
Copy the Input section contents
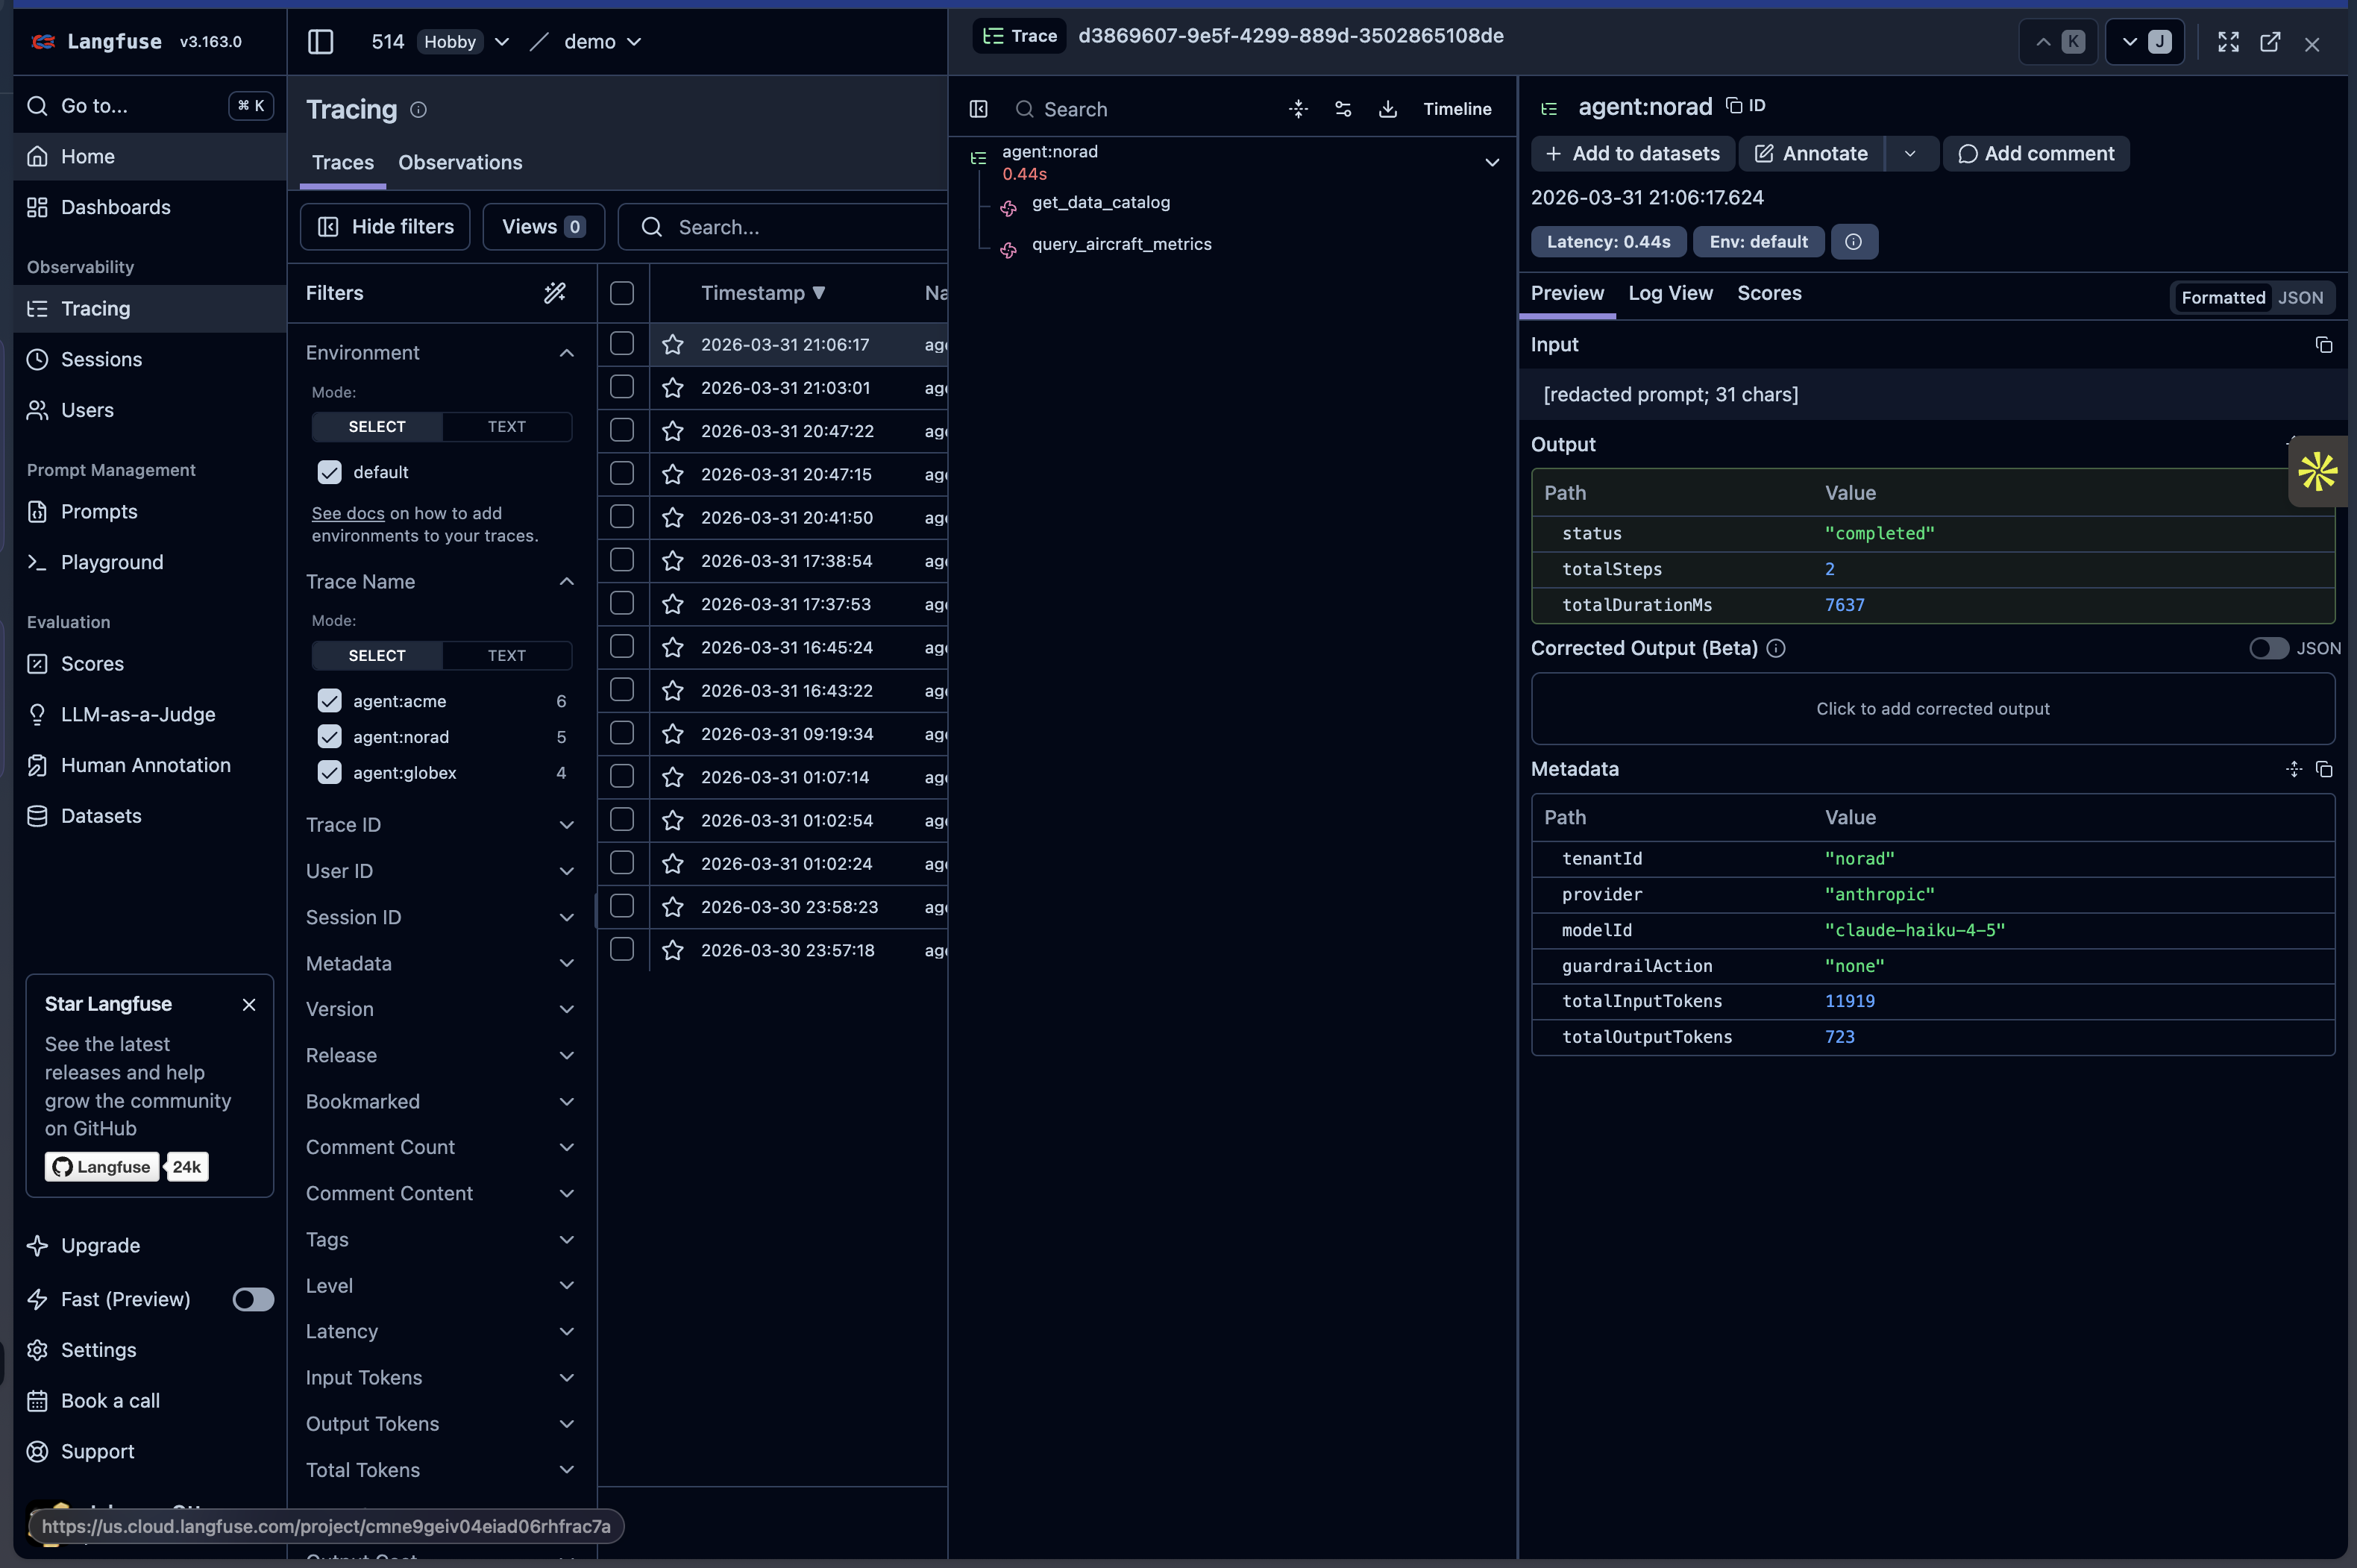click(x=2323, y=344)
